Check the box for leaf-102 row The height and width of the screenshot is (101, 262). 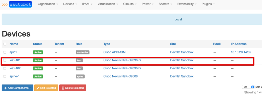coord(5,69)
